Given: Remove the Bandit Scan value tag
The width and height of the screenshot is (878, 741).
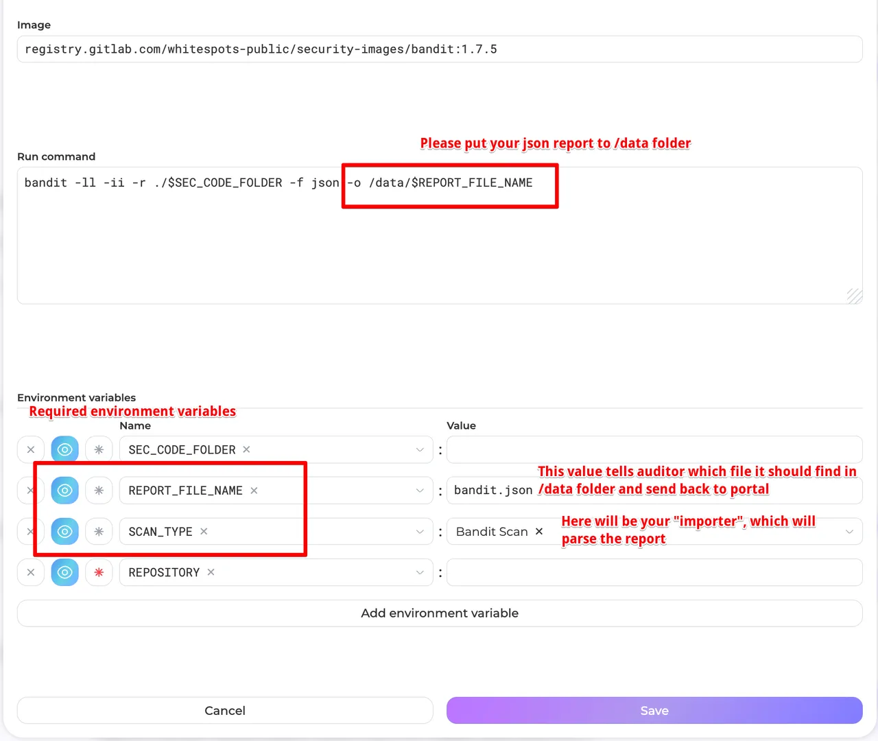Looking at the screenshot, I should pos(539,532).
